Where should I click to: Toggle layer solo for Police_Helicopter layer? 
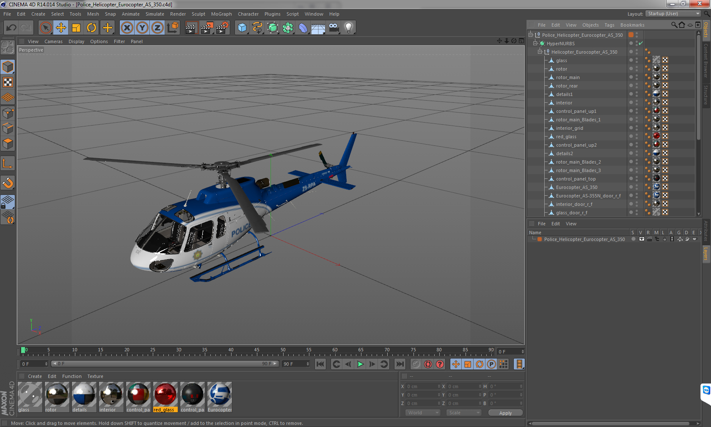[634, 239]
